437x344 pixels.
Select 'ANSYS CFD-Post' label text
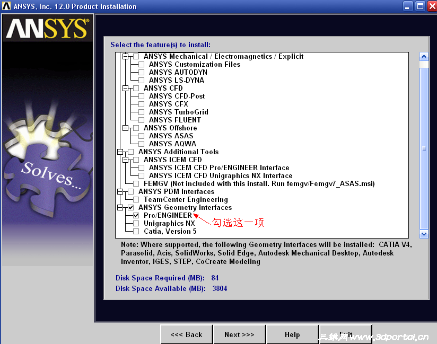[177, 96]
